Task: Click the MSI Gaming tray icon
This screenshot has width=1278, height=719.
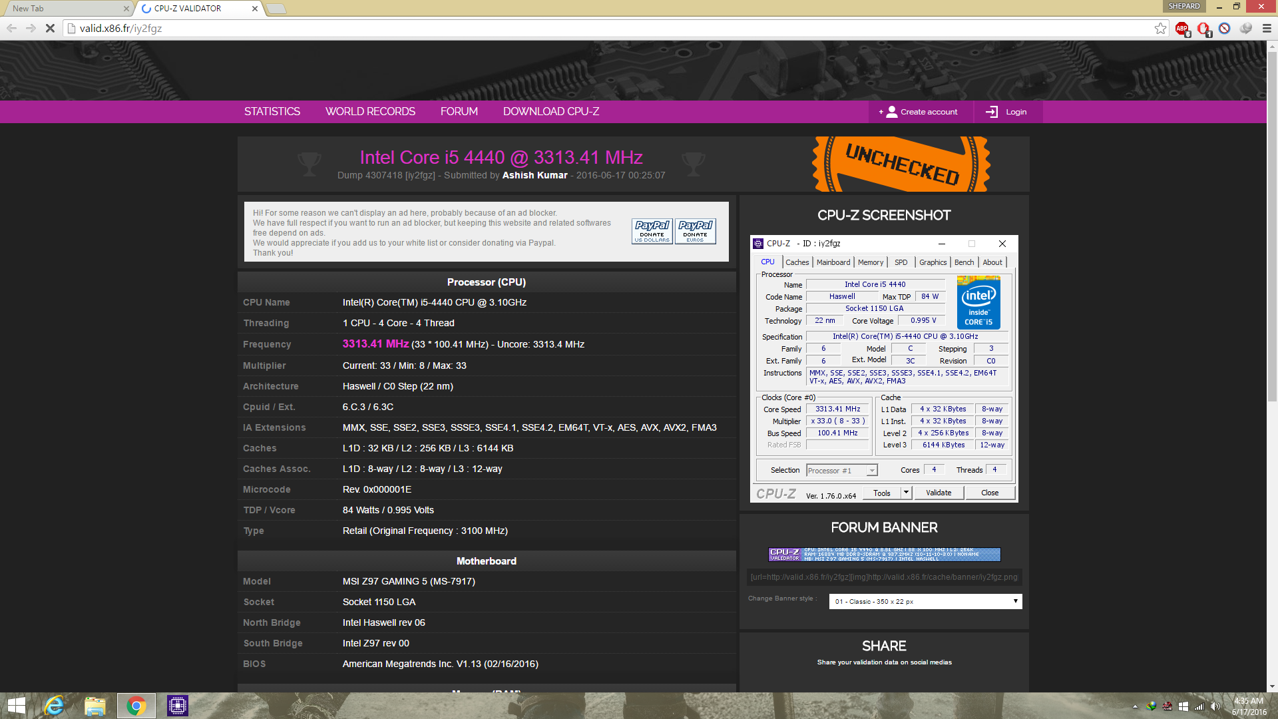Action: click(x=1168, y=706)
